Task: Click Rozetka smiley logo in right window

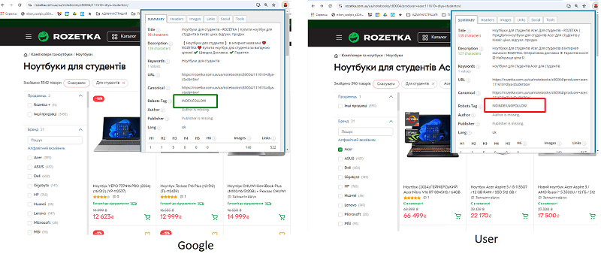Action: pos(354,38)
